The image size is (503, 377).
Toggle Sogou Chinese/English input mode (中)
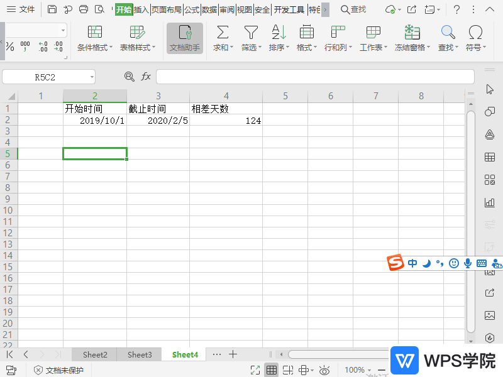[412, 263]
